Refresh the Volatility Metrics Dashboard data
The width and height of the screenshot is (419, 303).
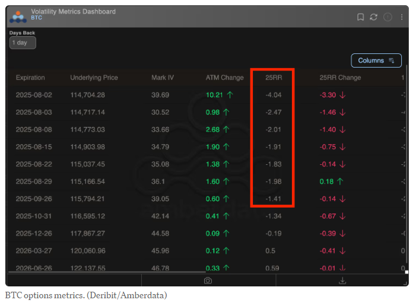coord(374,17)
